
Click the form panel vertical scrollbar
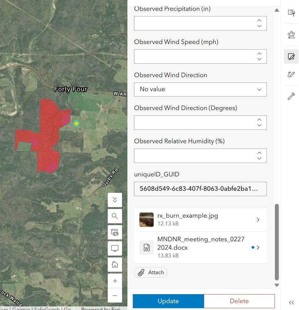pos(277,242)
